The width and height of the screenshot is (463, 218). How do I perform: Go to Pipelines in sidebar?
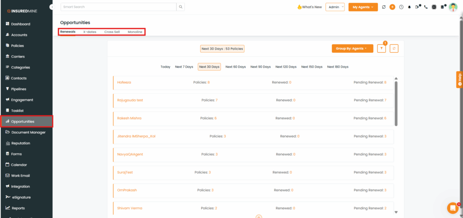[21, 89]
